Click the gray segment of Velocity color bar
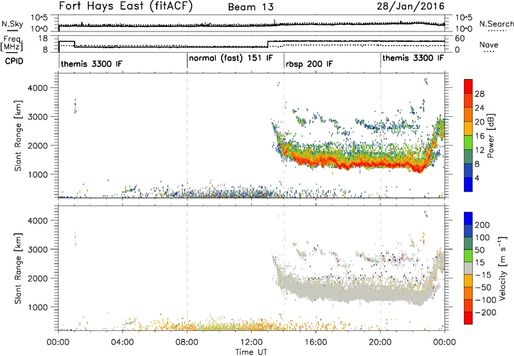This screenshot has width=514, height=356. point(468,269)
